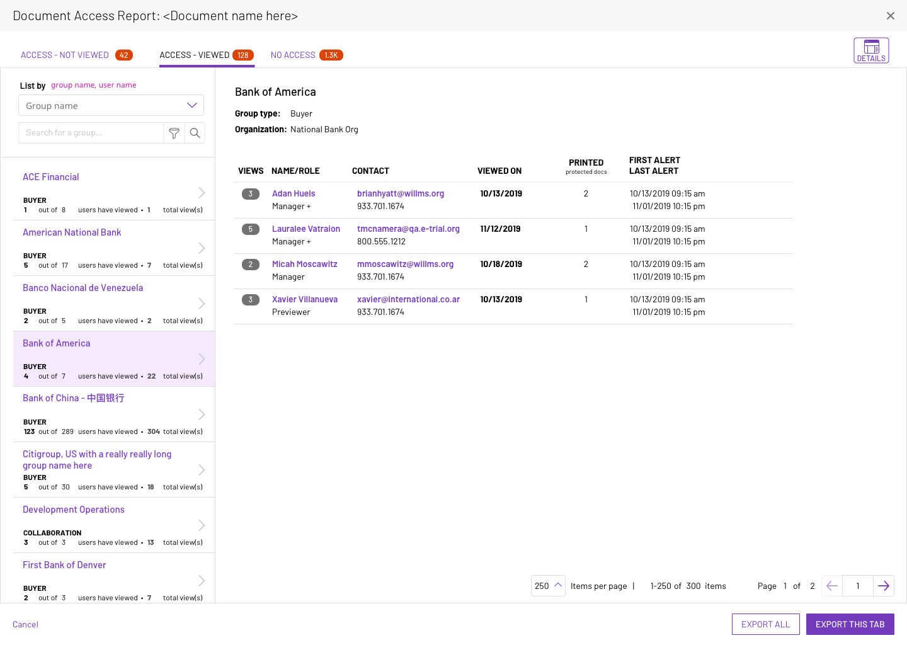The height and width of the screenshot is (645, 907).
Task: Click Xavier Villanueva views badge 3
Action: (x=251, y=299)
